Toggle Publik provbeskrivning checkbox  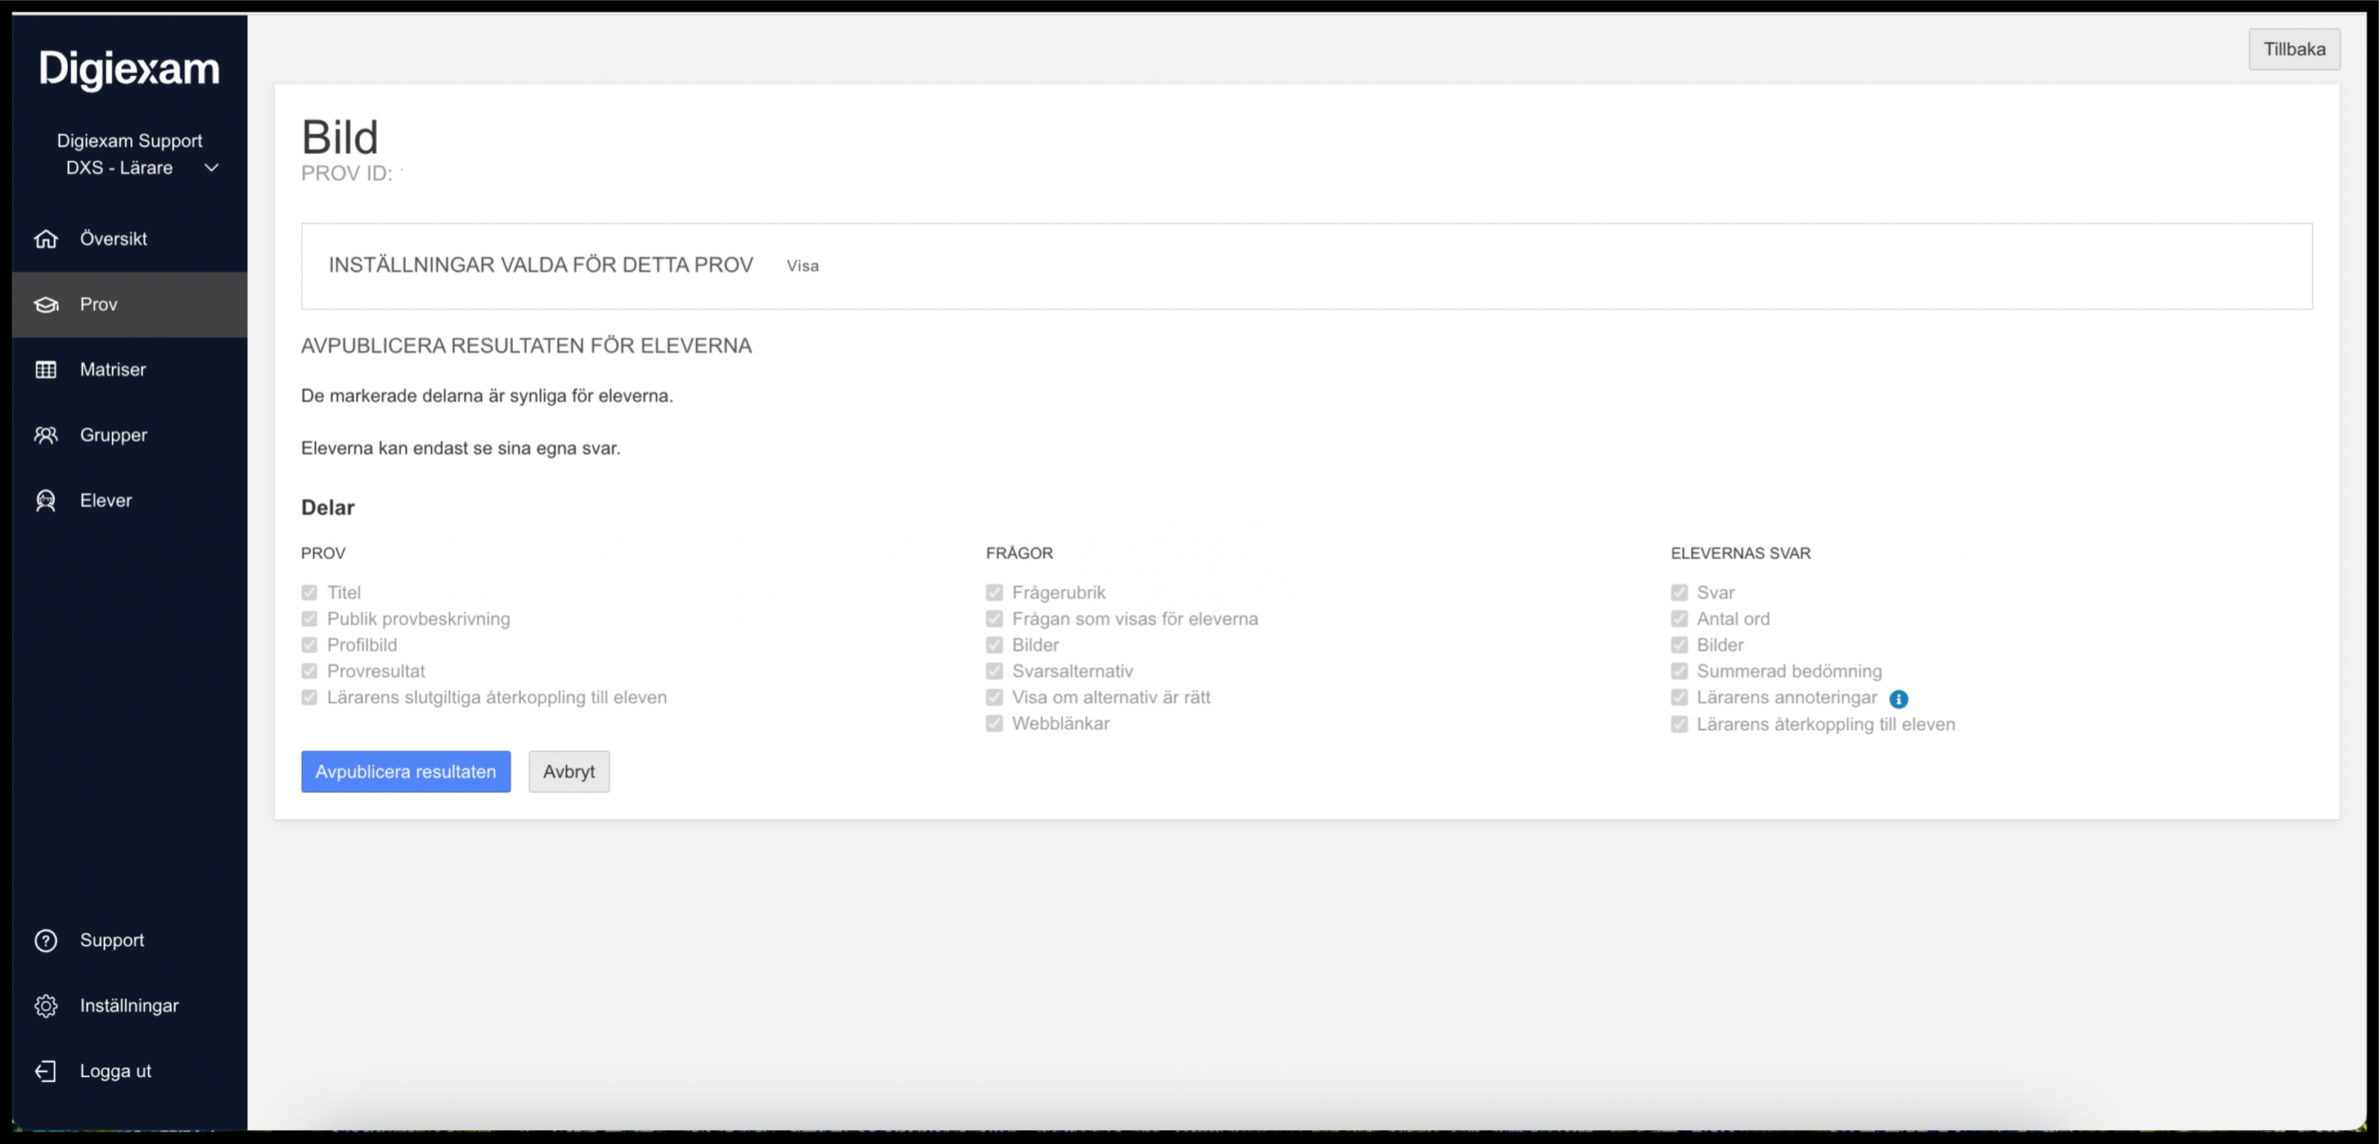[309, 619]
